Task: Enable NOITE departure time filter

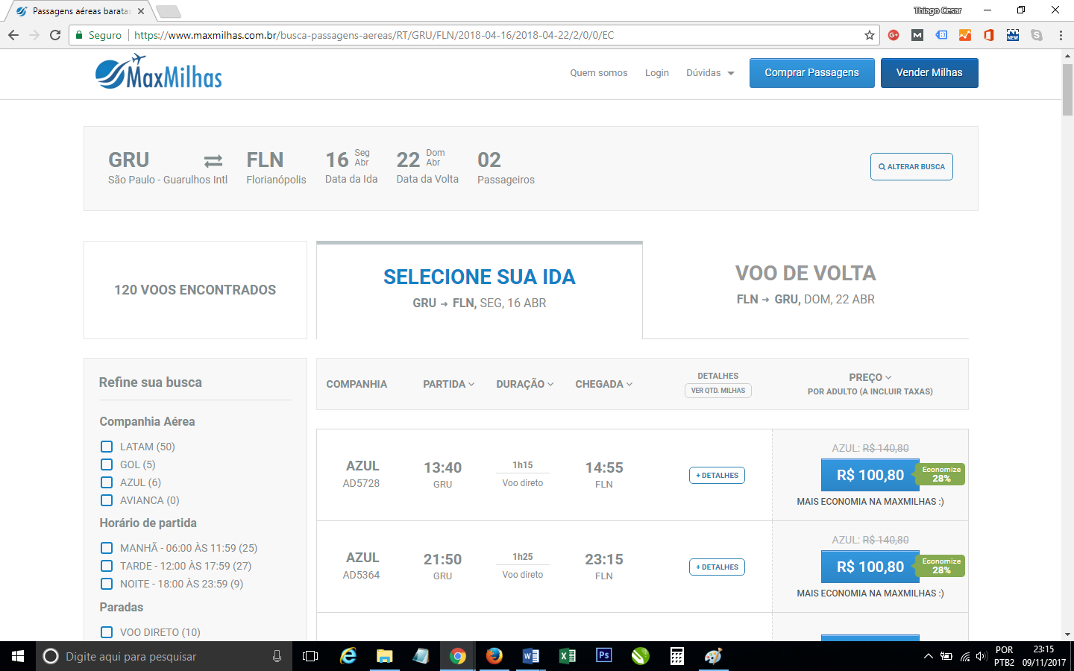Action: (107, 584)
